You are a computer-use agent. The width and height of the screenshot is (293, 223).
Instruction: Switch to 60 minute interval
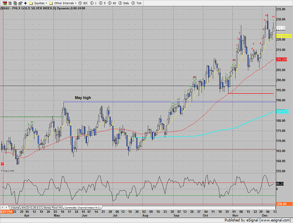coord(112,3)
